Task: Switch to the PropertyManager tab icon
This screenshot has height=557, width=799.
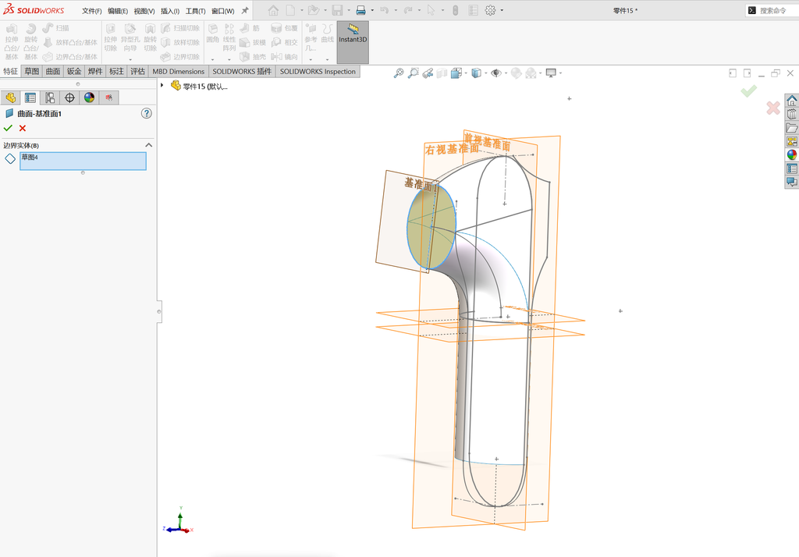Action: coord(30,98)
